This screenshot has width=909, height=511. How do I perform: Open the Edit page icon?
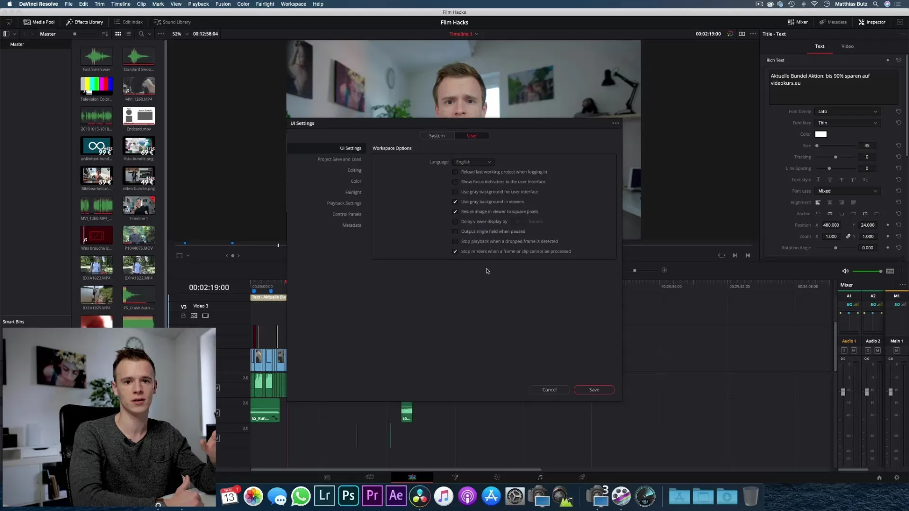(412, 477)
